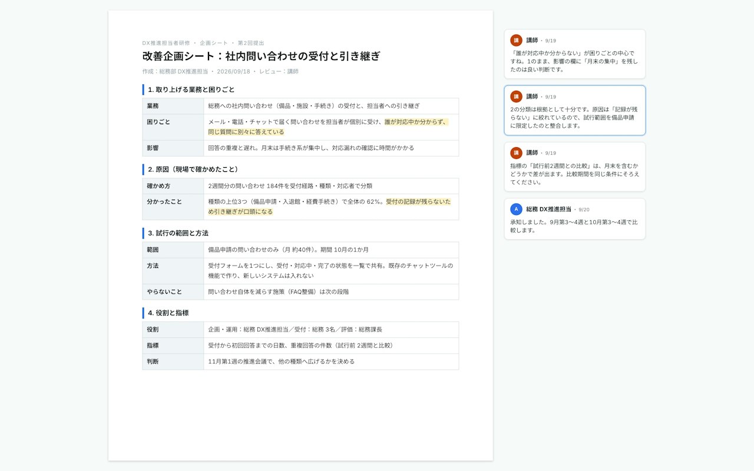Click the やらないこと row label cell
754x471 pixels.
point(173,292)
